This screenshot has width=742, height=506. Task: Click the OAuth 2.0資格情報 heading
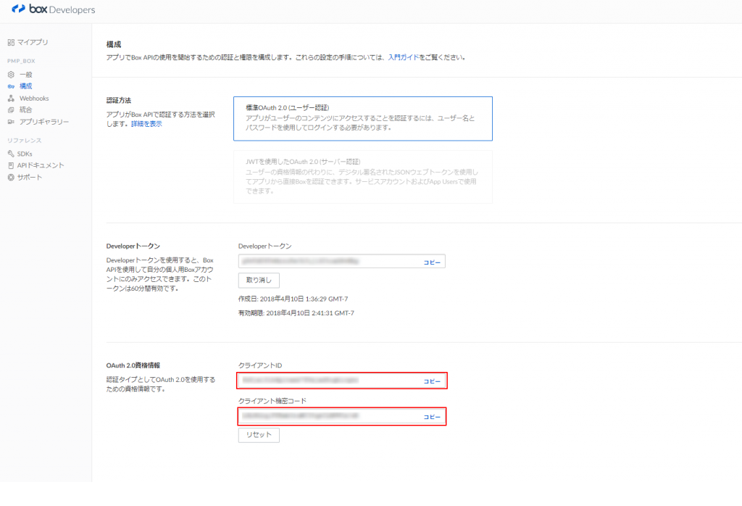click(x=133, y=365)
